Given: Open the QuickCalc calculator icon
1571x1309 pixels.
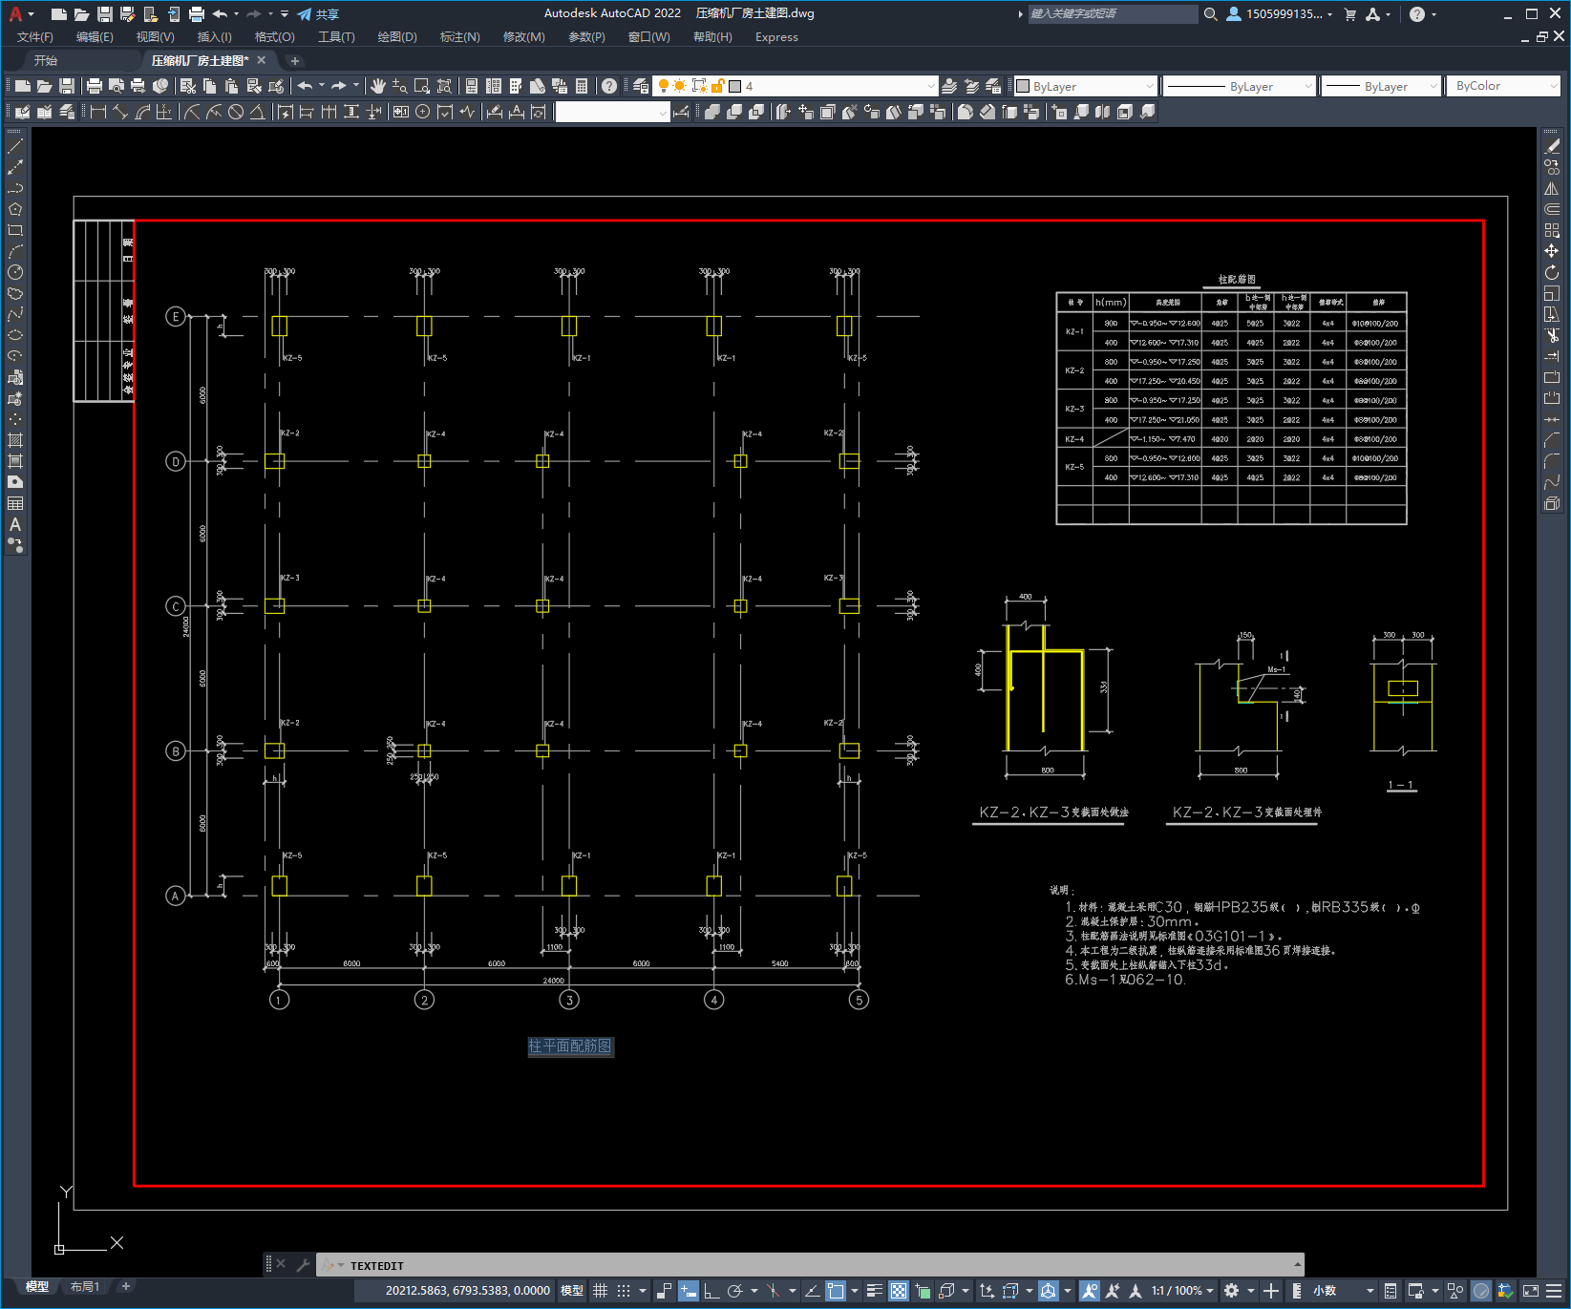Looking at the screenshot, I should [582, 86].
